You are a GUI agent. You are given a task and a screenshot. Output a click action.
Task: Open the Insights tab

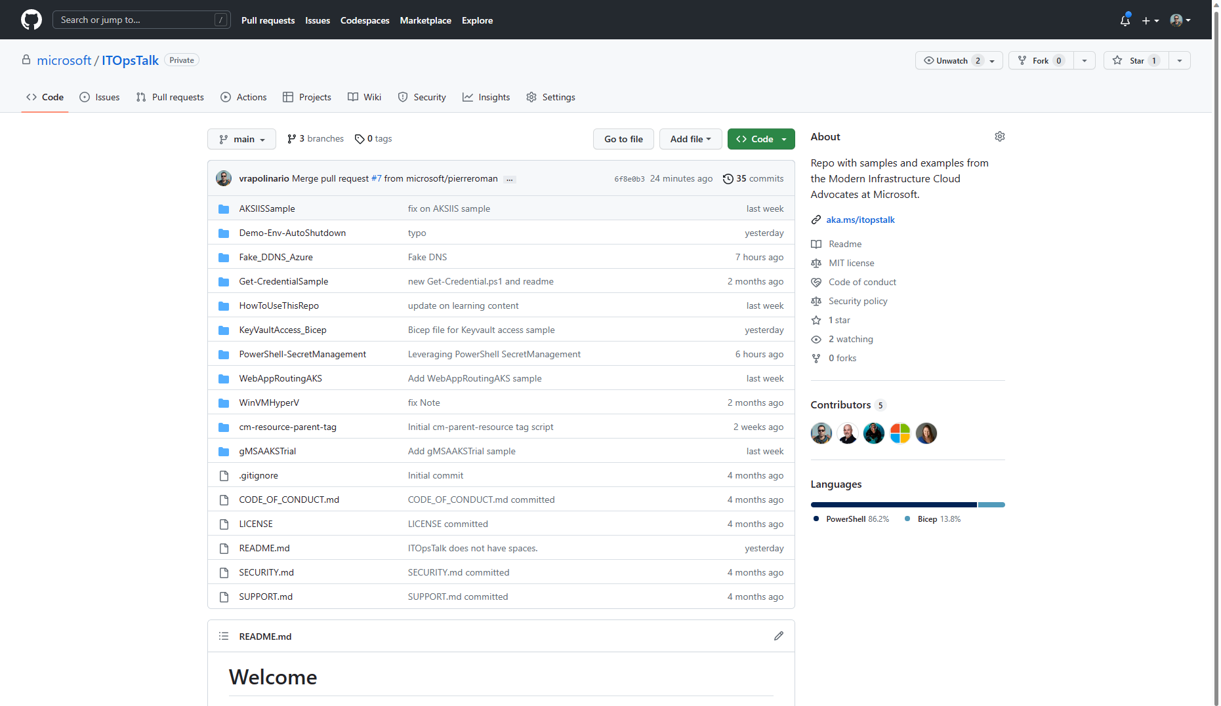(x=486, y=97)
